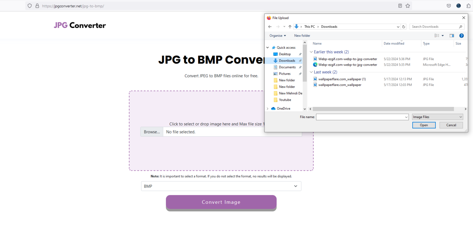Image resolution: width=473 pixels, height=225 pixels.
Task: Open the Youtube folder in sidebar
Action: 285,100
